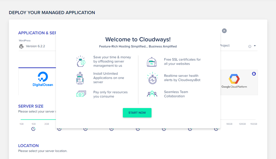Set server size to 96GB mark
This screenshot has width=276, height=159.
coord(229,124)
